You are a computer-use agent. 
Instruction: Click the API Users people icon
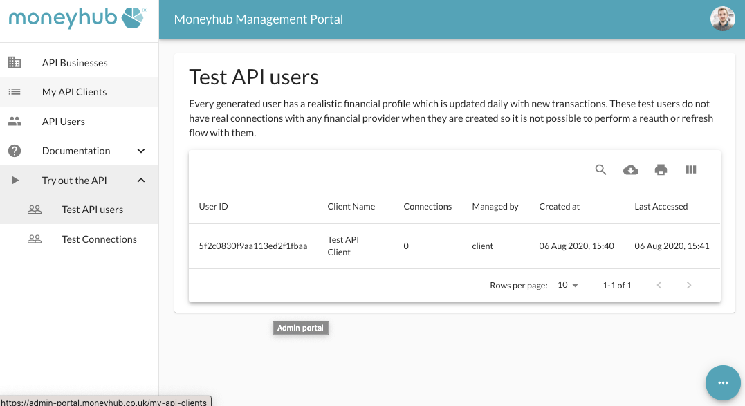[x=15, y=121]
